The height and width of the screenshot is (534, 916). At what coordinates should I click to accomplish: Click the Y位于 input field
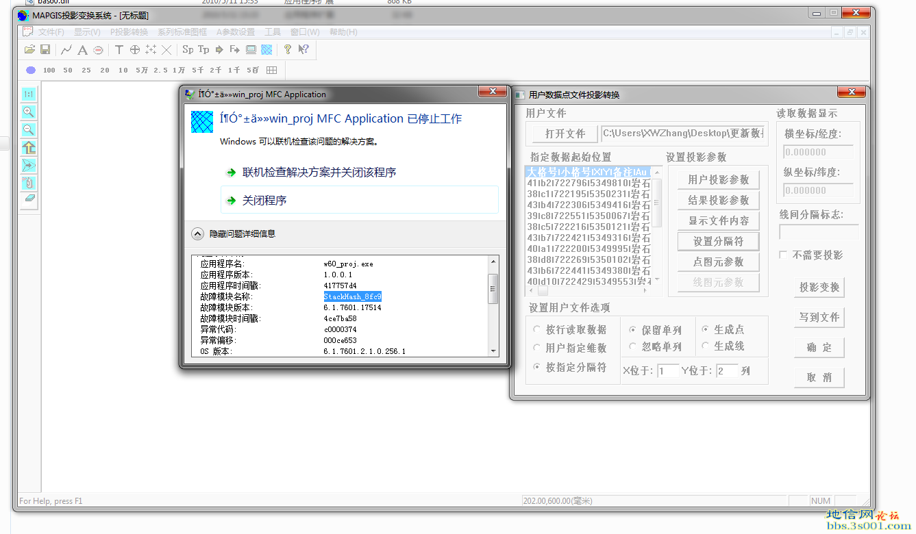click(x=728, y=371)
